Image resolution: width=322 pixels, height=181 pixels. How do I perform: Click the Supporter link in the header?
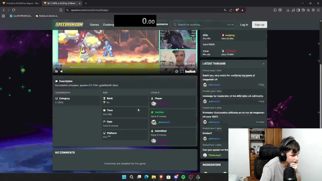(162, 24)
